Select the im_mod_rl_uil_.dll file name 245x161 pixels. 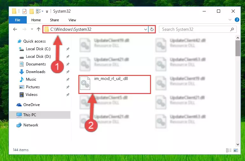pyautogui.click(x=111, y=79)
